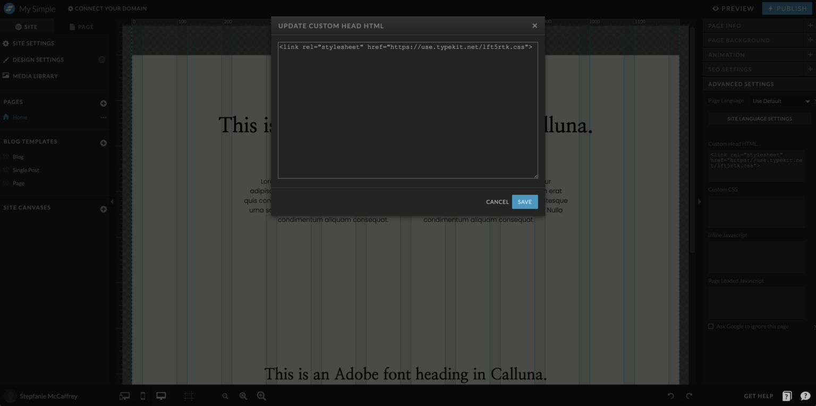This screenshot has width=816, height=406.
Task: Click the responsive devices preview icon
Action: pyautogui.click(x=124, y=396)
